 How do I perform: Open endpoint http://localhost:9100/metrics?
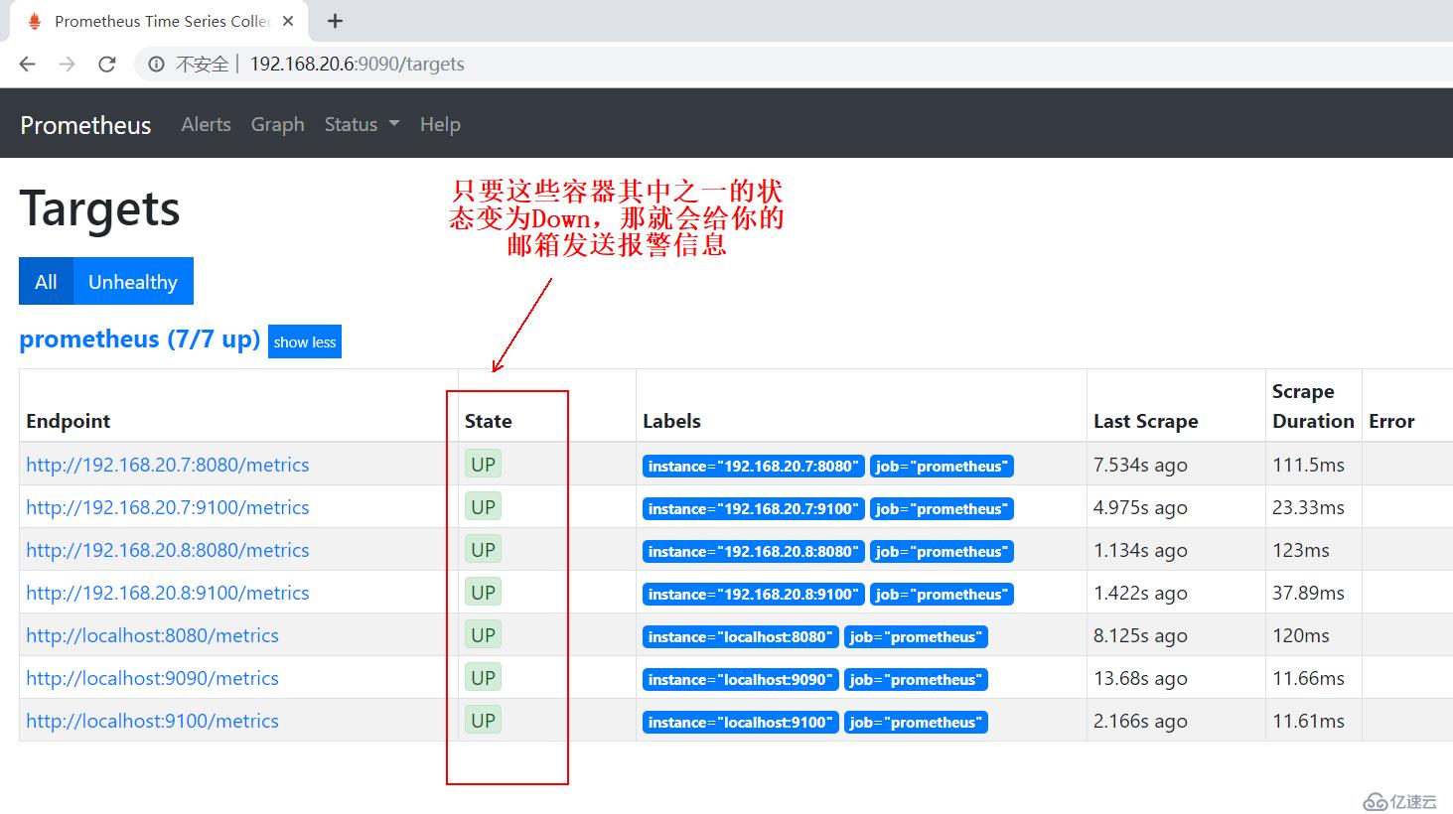(x=152, y=721)
